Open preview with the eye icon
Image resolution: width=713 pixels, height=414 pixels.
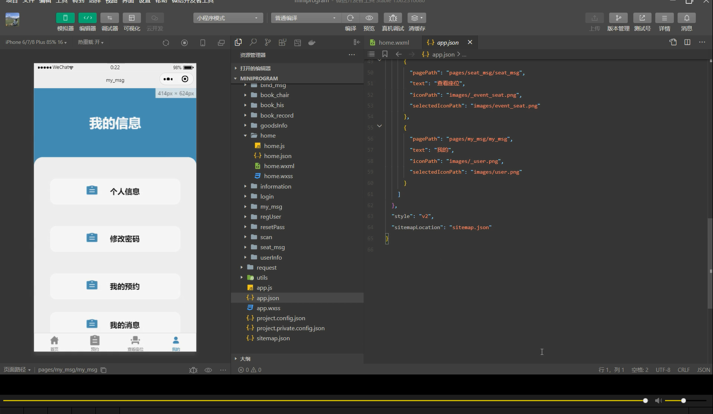tap(369, 18)
